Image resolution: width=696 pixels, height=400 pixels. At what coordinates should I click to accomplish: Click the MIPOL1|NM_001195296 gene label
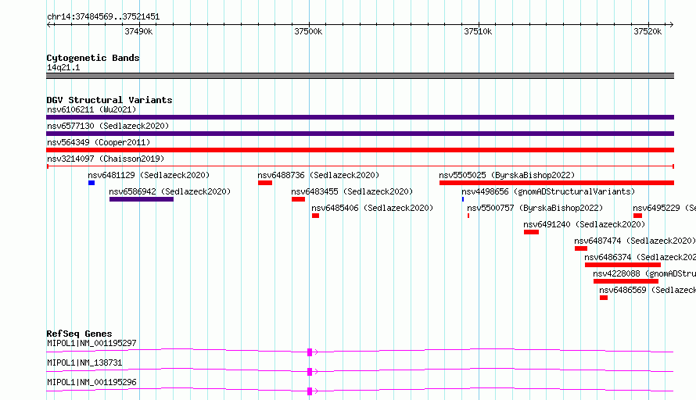click(91, 382)
